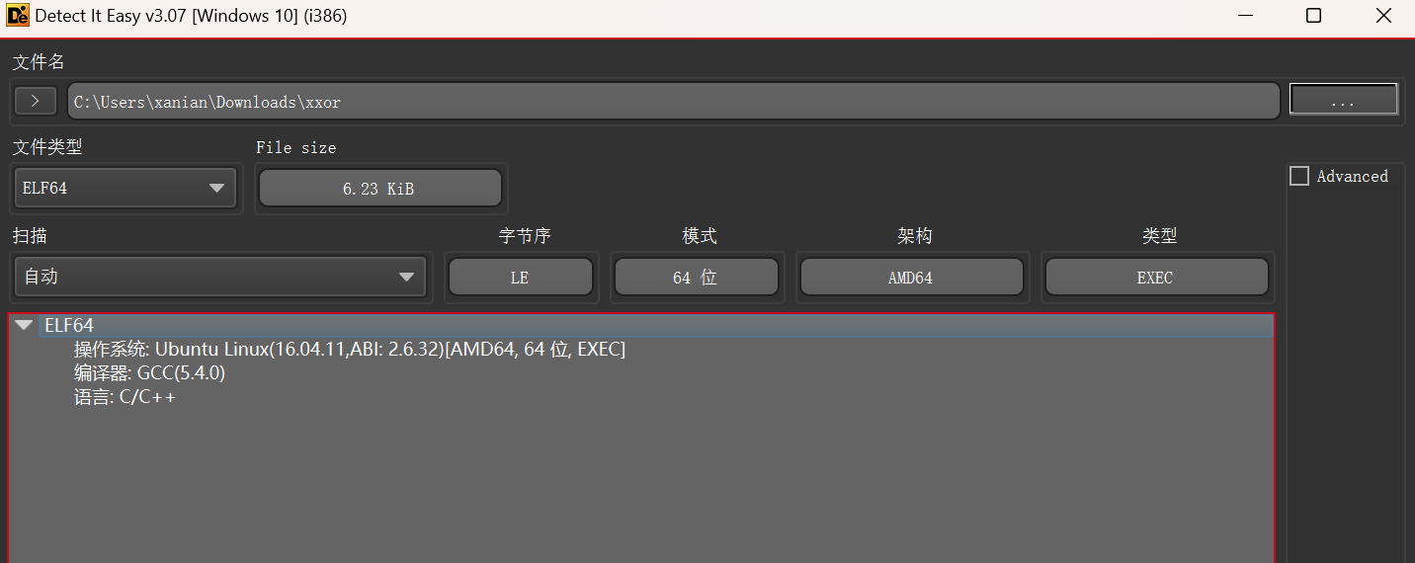Viewport: 1415px width, 563px height.
Task: Click the AMD64 architecture button
Action: pos(911,278)
